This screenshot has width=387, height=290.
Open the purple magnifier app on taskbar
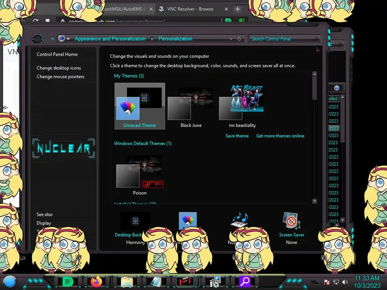coord(245,281)
